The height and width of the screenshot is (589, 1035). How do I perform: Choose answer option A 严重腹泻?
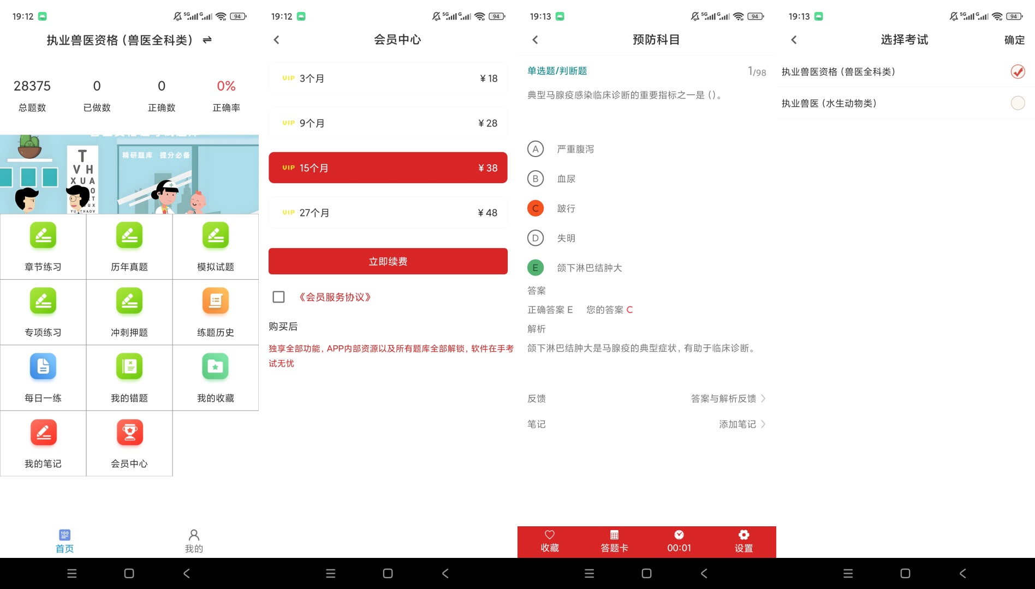point(536,149)
